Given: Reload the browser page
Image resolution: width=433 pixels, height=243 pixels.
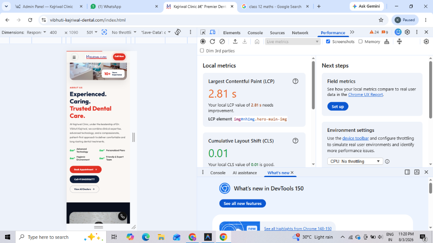Looking at the screenshot, I should pos(30,20).
